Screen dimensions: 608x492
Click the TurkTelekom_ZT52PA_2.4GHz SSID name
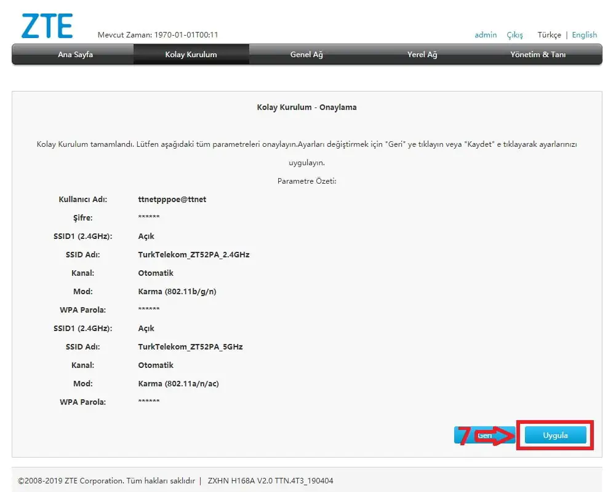pos(193,255)
